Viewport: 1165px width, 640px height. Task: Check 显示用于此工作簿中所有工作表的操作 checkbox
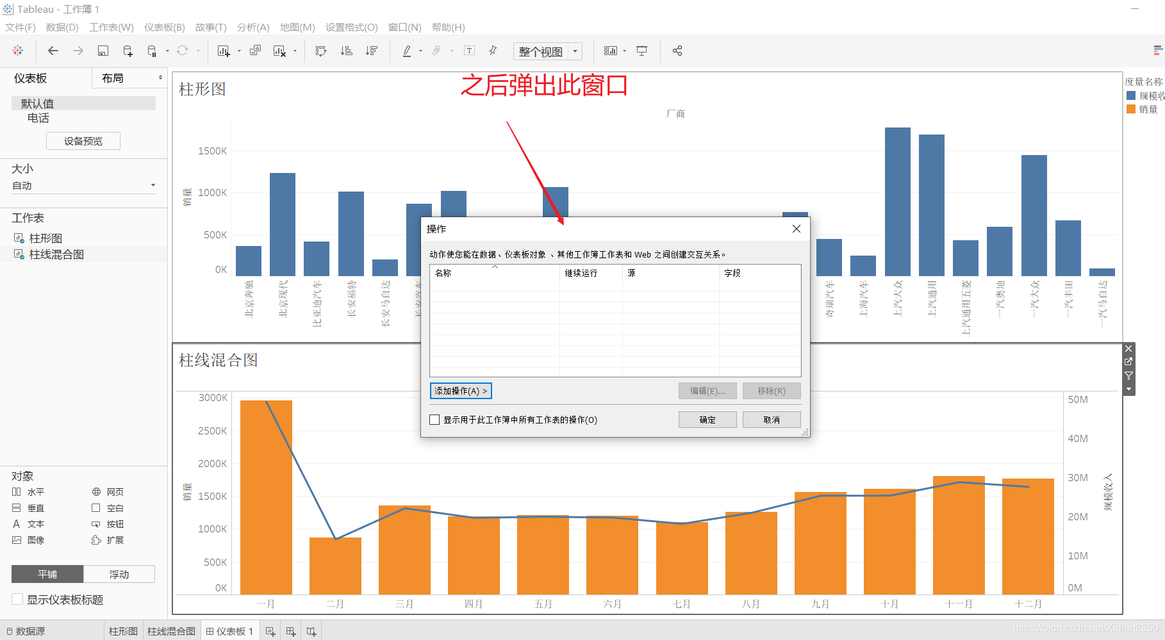pos(434,420)
